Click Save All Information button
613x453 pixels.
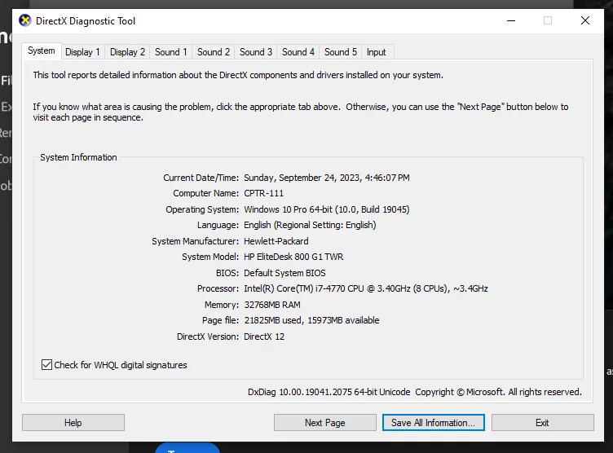point(434,423)
